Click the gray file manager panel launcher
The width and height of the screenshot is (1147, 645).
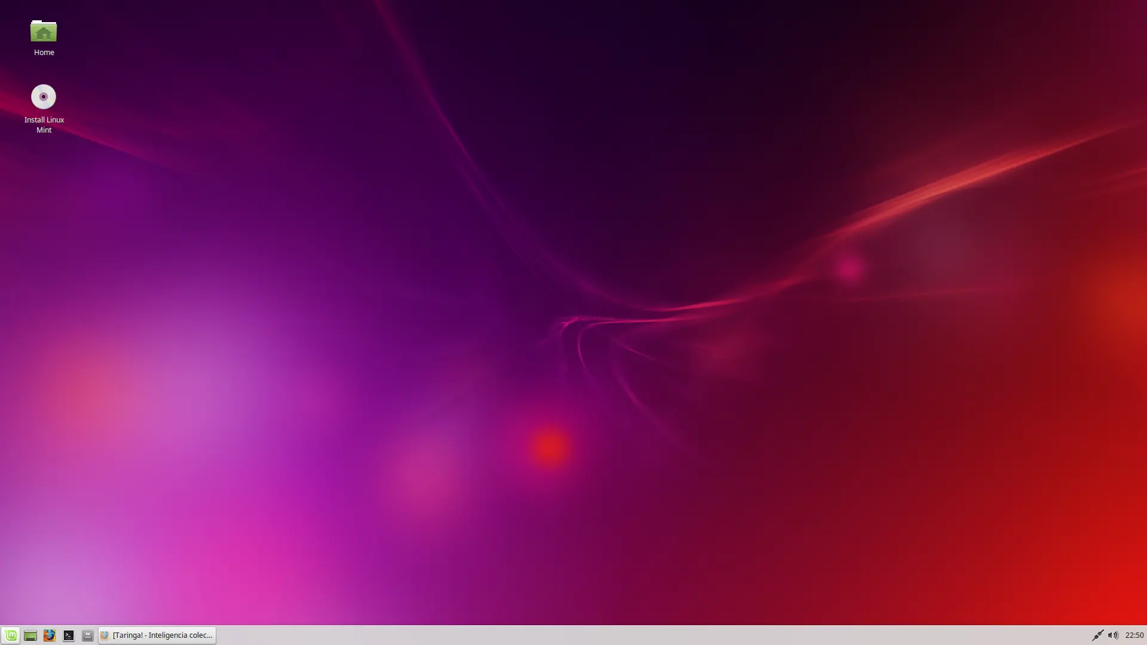pyautogui.click(x=88, y=635)
